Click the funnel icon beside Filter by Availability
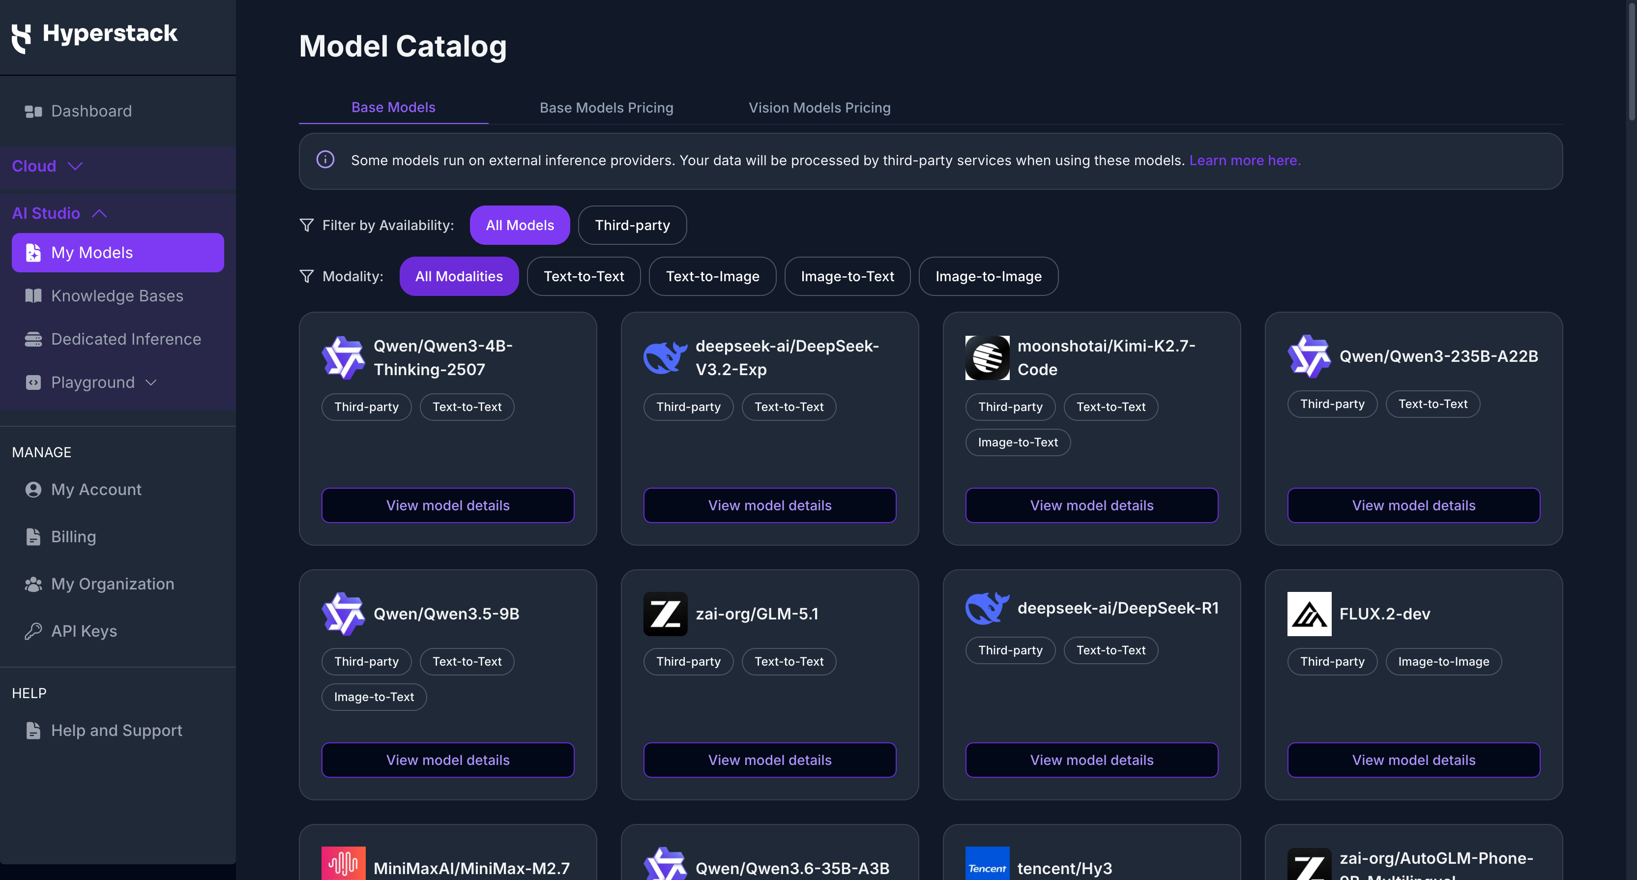This screenshot has height=880, width=1637. 306,225
